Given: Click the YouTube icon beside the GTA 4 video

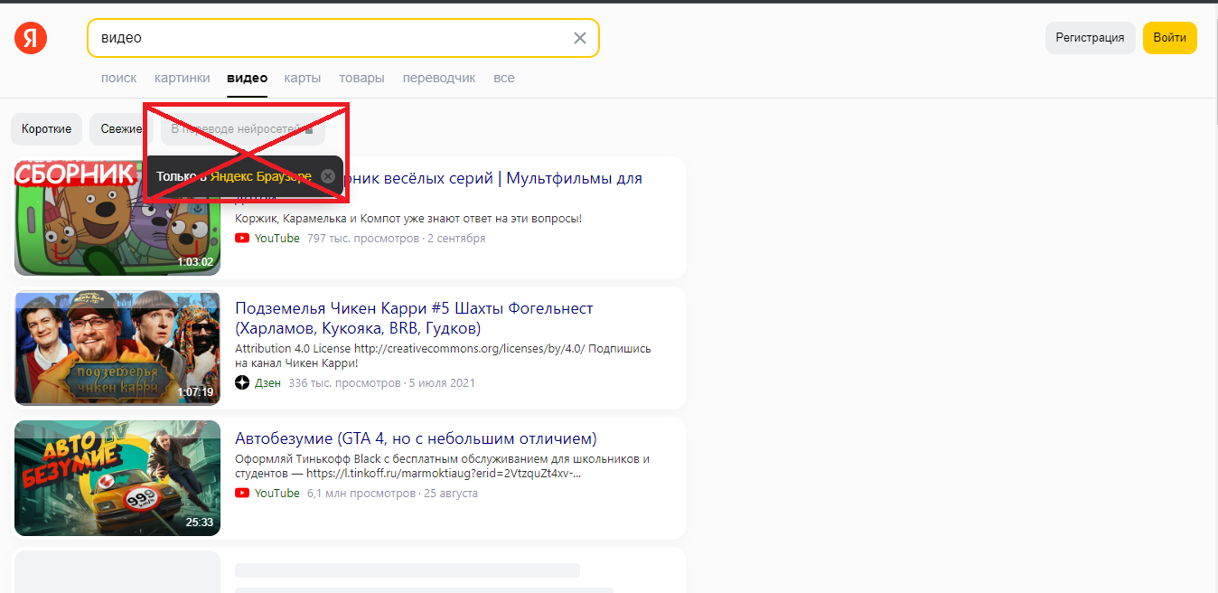Looking at the screenshot, I should click(242, 493).
